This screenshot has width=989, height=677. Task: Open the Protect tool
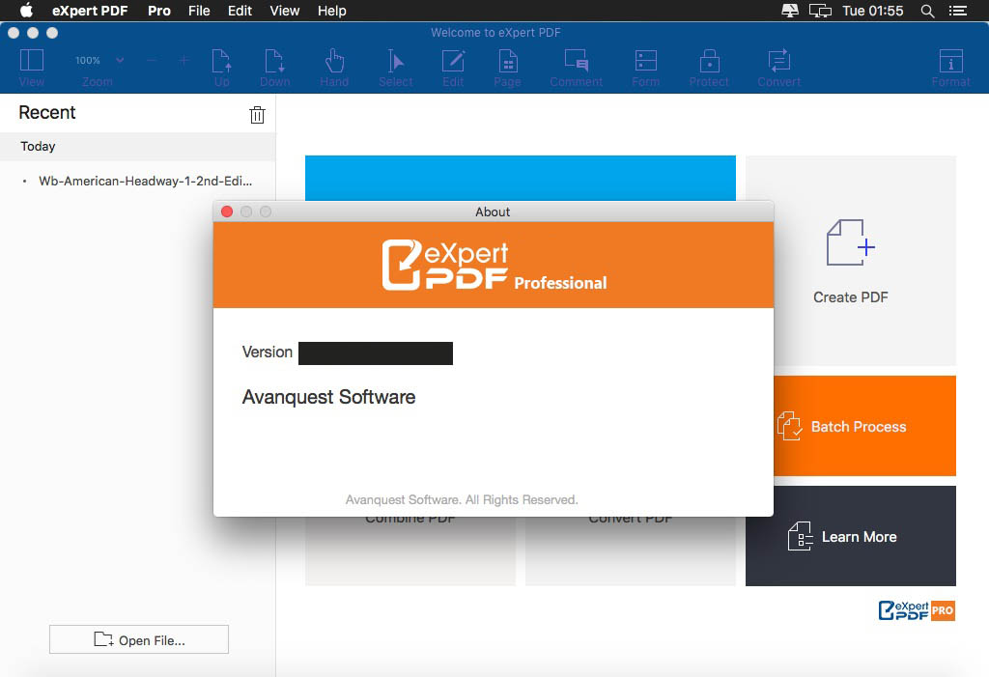click(709, 61)
